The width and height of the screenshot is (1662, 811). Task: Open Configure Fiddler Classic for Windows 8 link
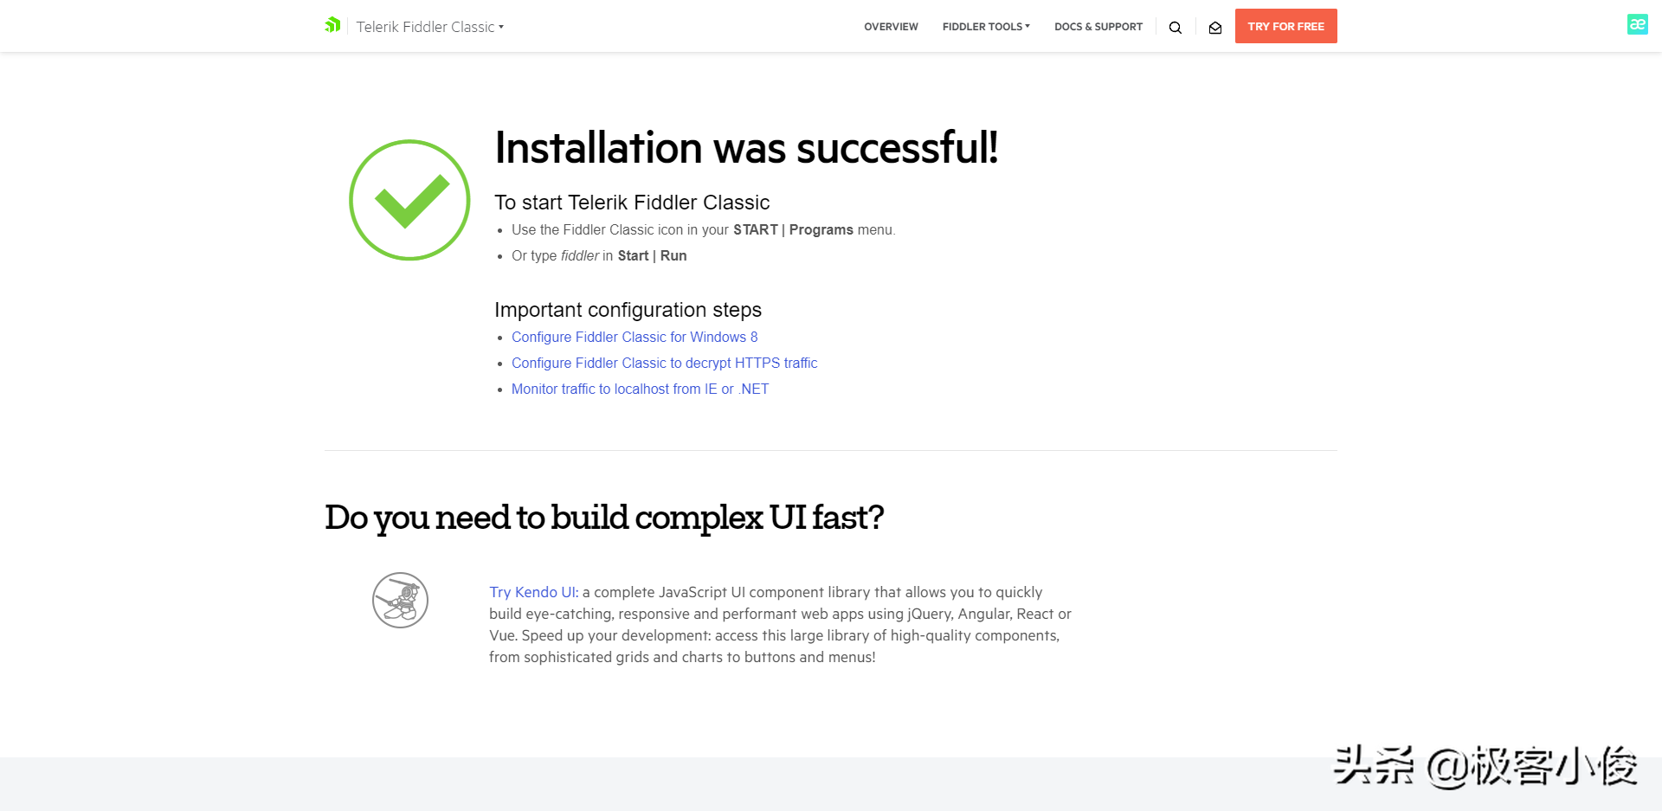635,337
